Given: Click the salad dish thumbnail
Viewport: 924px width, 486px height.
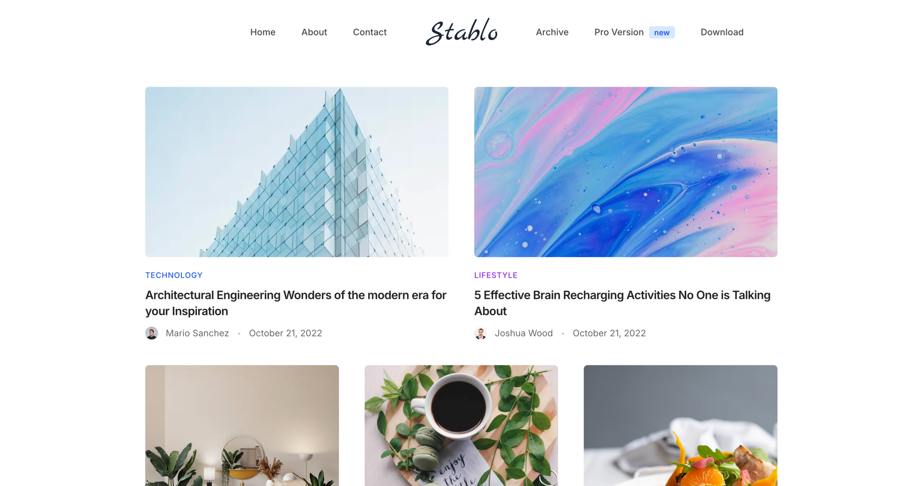Looking at the screenshot, I should pyautogui.click(x=680, y=425).
